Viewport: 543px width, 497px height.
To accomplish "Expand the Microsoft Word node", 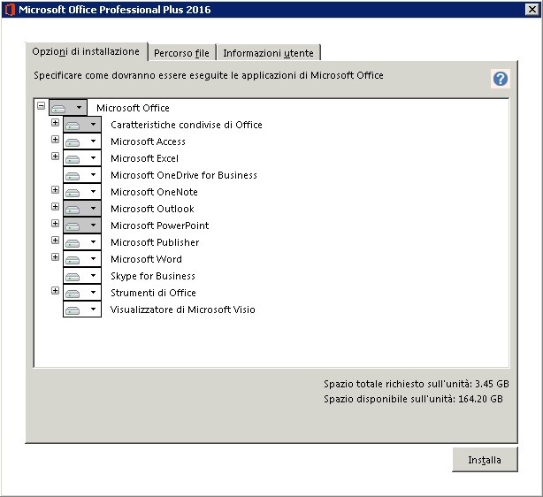I will click(x=55, y=257).
